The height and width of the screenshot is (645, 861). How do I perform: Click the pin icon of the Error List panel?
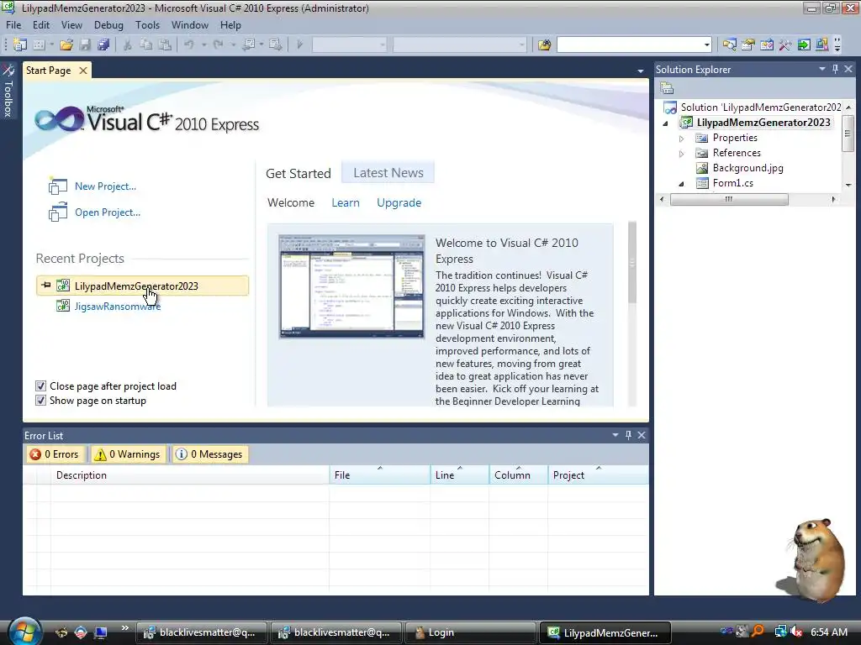(629, 435)
